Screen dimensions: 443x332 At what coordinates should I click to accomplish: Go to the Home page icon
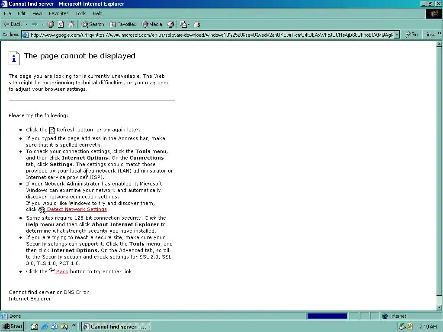(x=71, y=24)
